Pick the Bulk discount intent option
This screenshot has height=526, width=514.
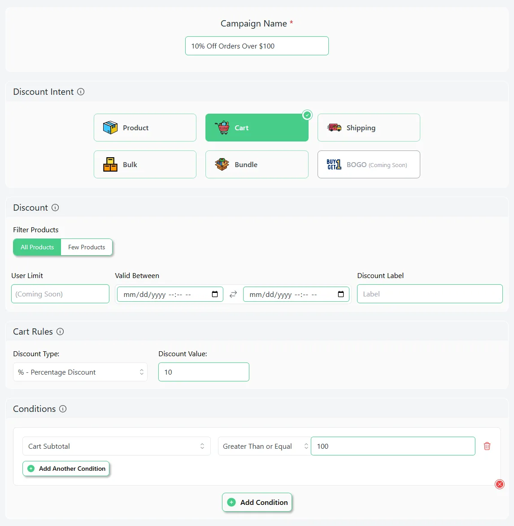145,164
